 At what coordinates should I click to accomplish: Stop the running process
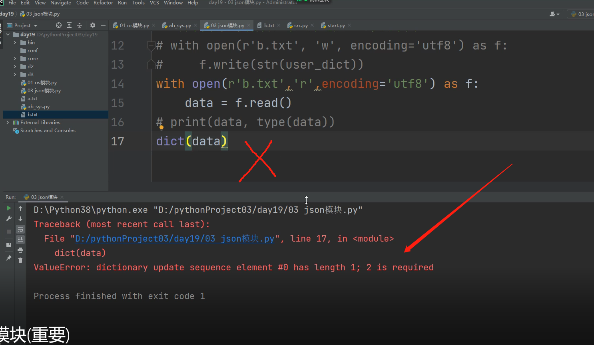9,232
